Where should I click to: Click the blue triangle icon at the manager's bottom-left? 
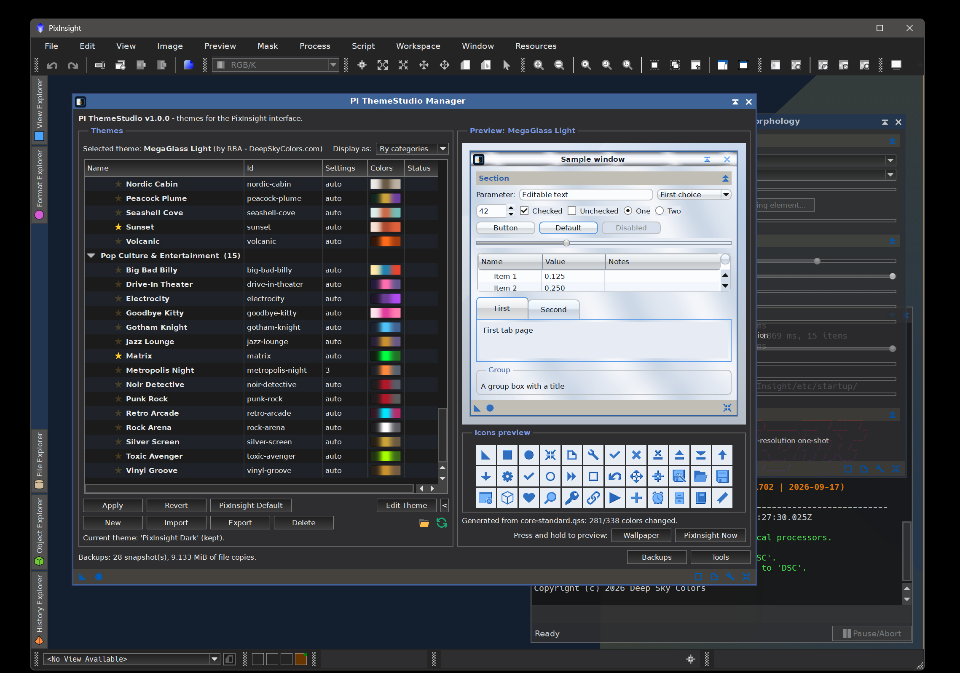(x=82, y=577)
